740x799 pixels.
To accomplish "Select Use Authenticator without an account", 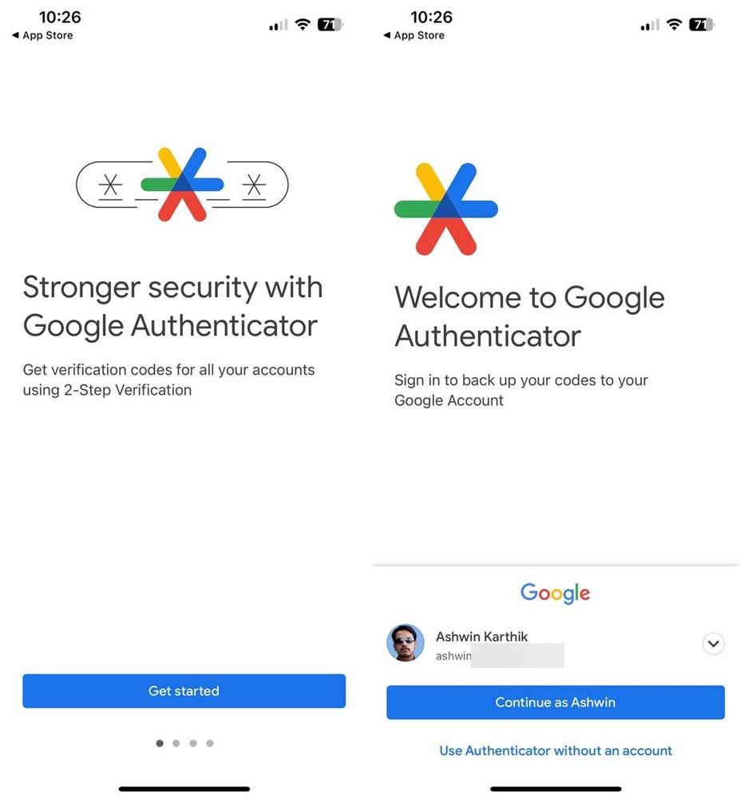I will [x=555, y=750].
